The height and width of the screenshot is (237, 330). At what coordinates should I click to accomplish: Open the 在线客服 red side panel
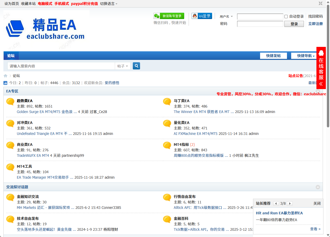point(321,68)
